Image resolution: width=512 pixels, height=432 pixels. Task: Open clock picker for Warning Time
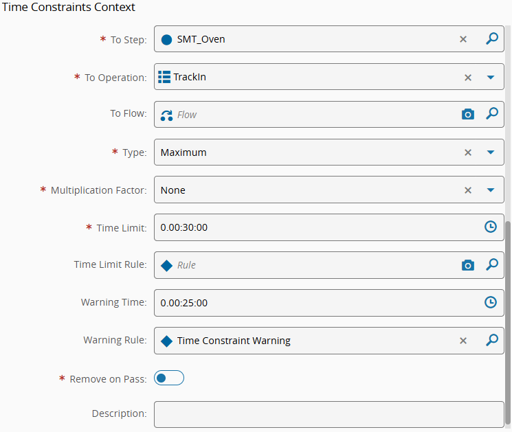coord(491,302)
